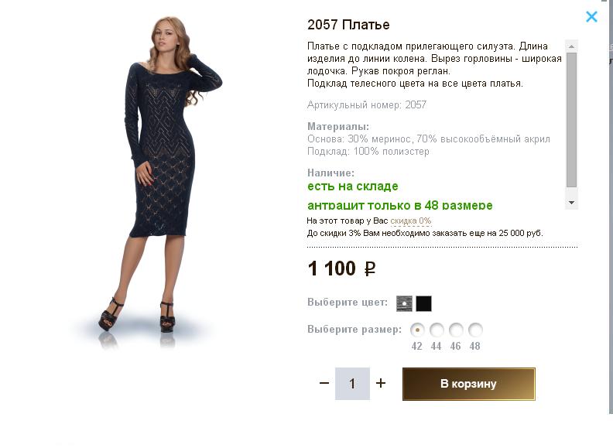Select size 48 radio button
613x448 pixels.
475,330
